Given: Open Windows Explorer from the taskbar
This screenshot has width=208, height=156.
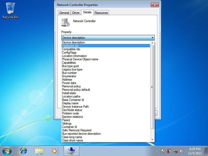Looking at the screenshot, I should pyautogui.click(x=39, y=151).
